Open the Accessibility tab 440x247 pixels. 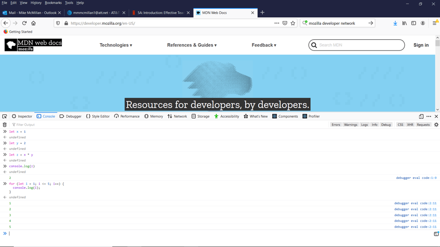click(227, 116)
